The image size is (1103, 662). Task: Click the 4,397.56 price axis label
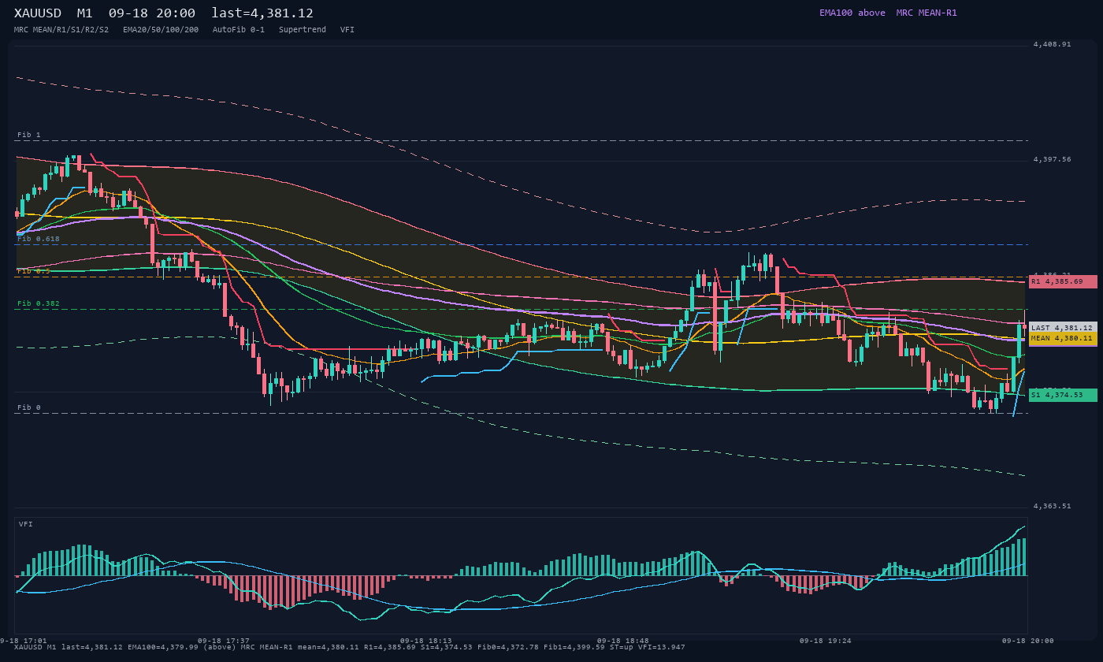tap(1052, 159)
